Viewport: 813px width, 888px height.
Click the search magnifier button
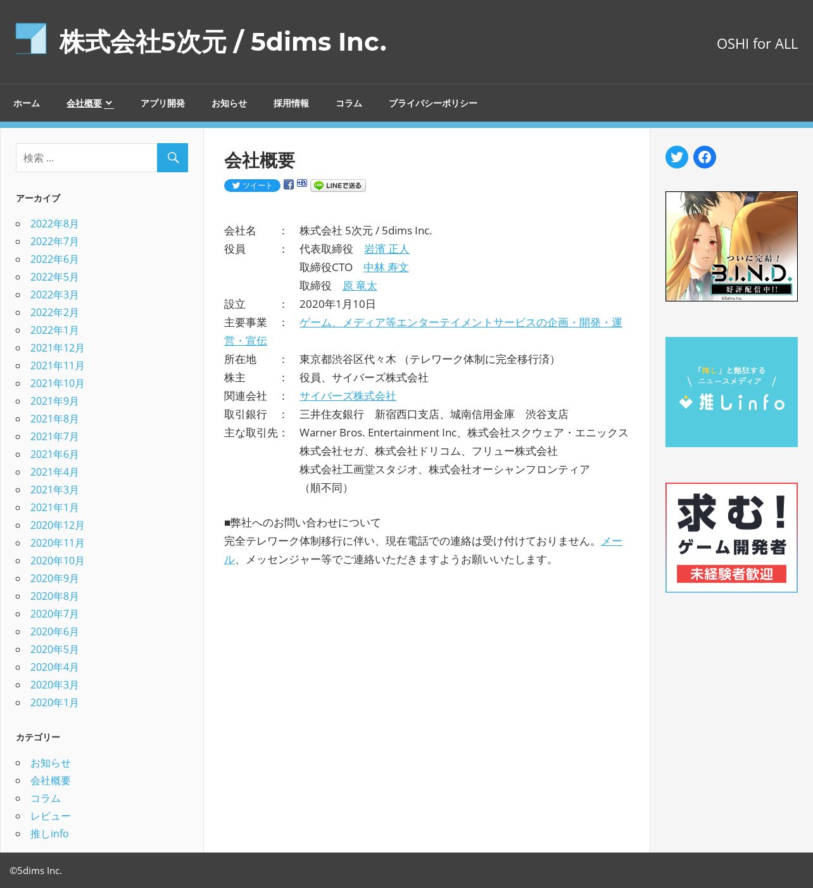click(173, 158)
